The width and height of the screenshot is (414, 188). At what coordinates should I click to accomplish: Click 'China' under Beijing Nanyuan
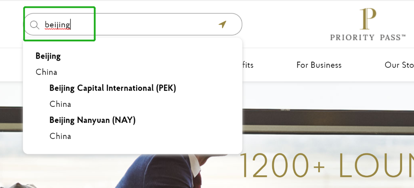[60, 136]
